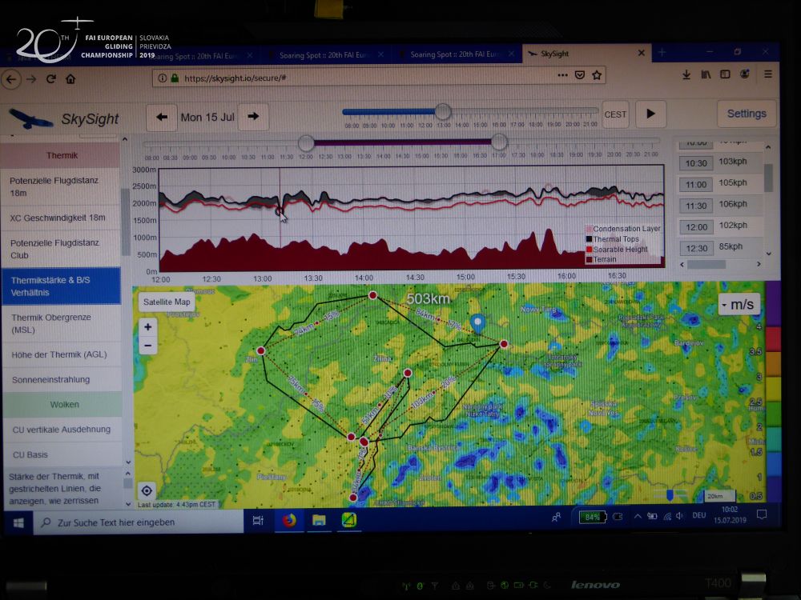Bookmark this page with star icon
This screenshot has height=600, width=801.
pos(597,75)
